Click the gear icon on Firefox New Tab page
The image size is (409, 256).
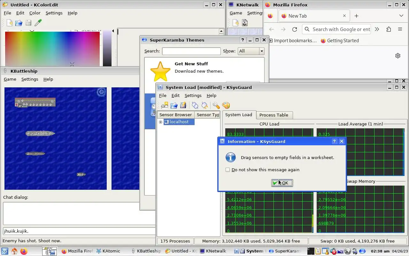[x=398, y=56]
